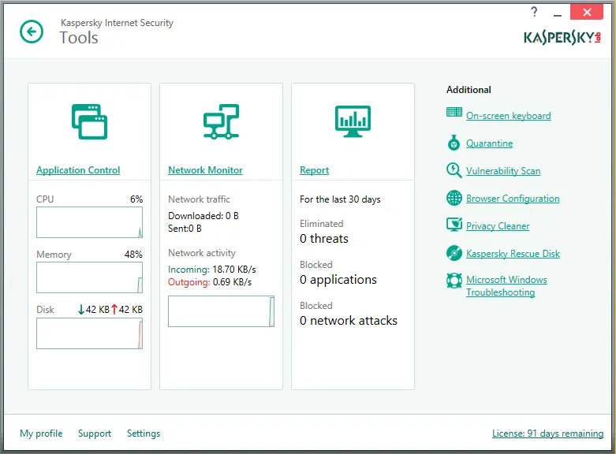Open the Report link

[314, 170]
